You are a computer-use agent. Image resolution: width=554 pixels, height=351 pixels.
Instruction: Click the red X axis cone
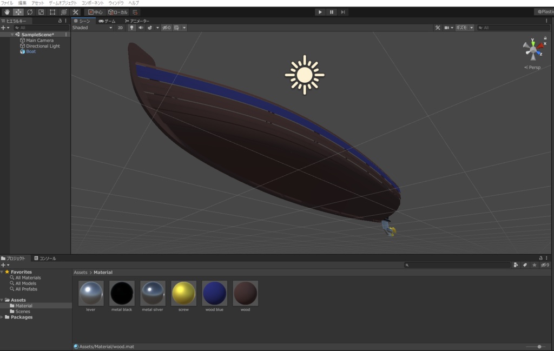(x=541, y=45)
